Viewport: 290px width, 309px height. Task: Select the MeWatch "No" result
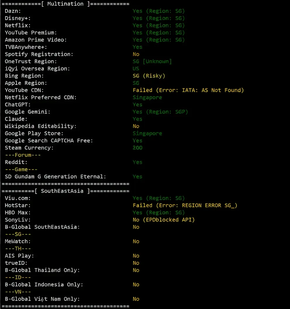pos(136,241)
